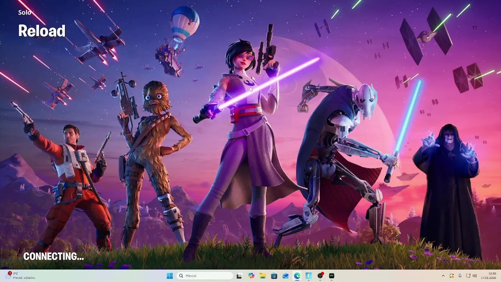Open the Windows Start menu

click(x=169, y=276)
